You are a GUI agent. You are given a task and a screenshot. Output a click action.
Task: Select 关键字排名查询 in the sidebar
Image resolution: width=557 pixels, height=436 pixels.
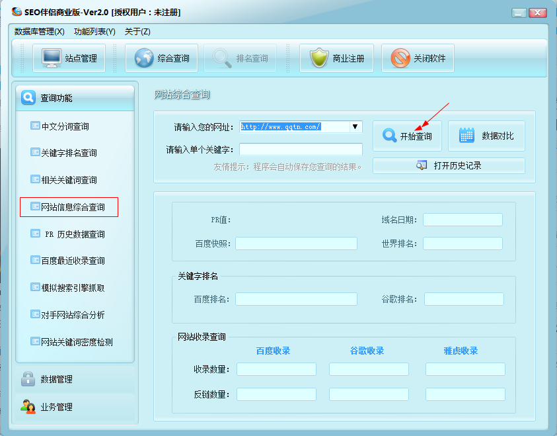[x=69, y=153]
